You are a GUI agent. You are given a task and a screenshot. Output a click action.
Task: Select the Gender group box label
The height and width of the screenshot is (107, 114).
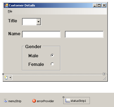coord(33,47)
